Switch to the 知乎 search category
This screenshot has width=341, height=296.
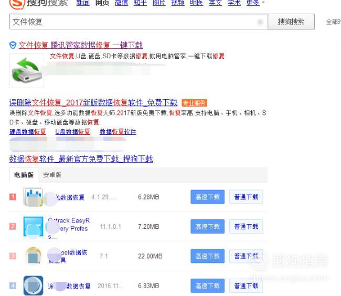[140, 3]
